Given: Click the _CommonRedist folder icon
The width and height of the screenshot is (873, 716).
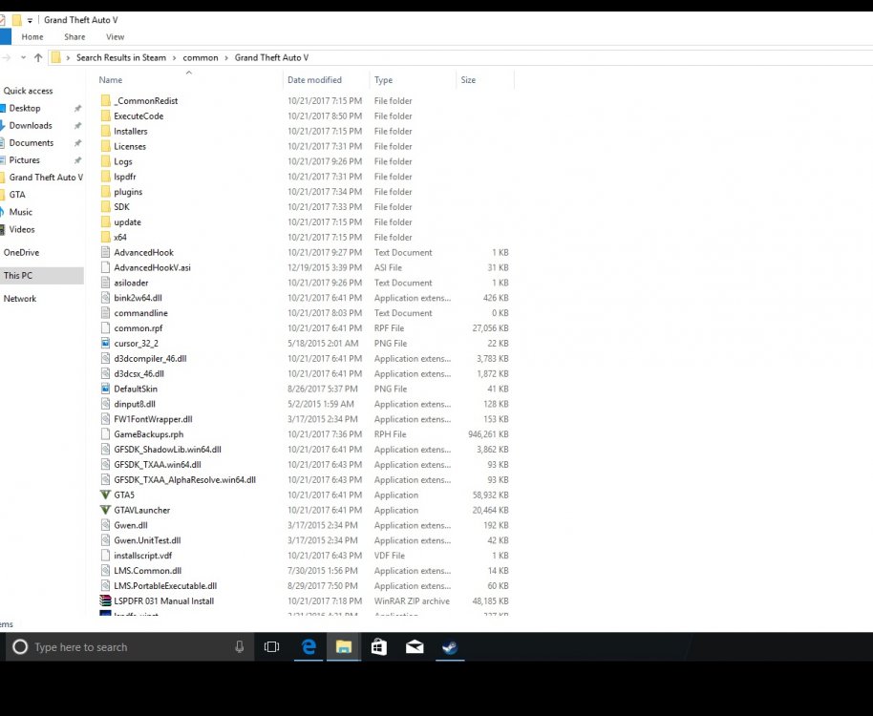Looking at the screenshot, I should [105, 100].
